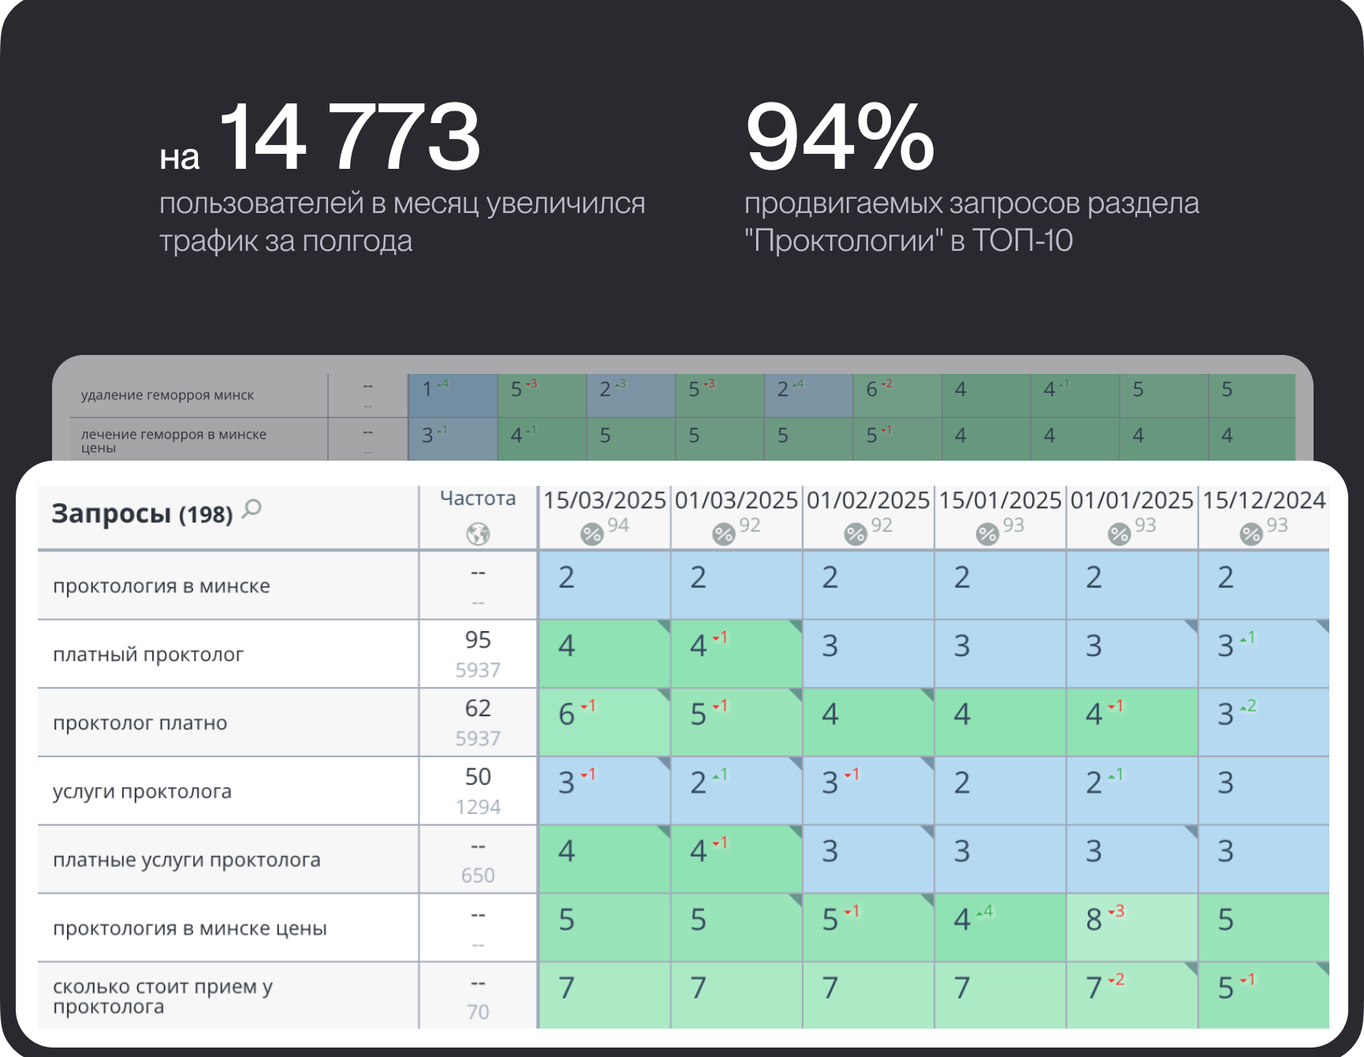
Task: Click the '14 773' traffic headline
Action: point(349,136)
